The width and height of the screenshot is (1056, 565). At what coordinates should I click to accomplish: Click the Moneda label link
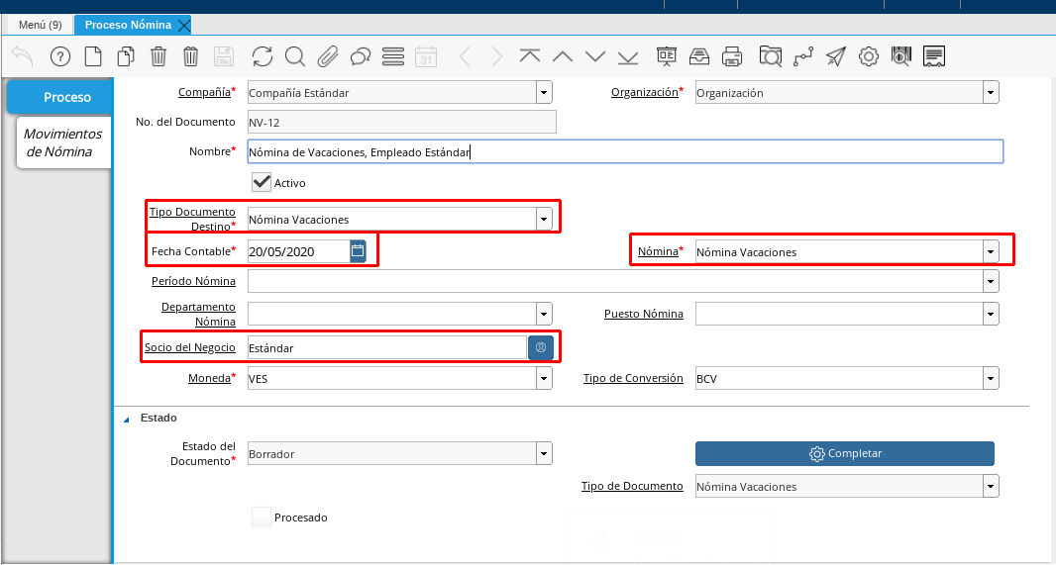tap(209, 378)
